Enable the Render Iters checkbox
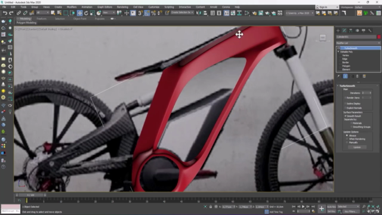Image resolution: width=382 pixels, height=215 pixels. [x=345, y=98]
